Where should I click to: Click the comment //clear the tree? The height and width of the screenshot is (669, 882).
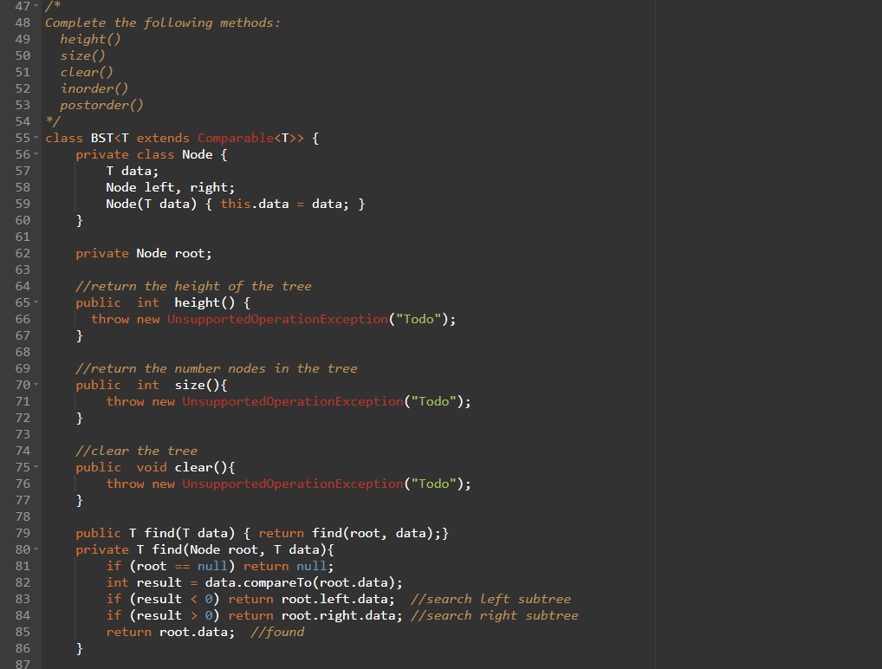pos(136,450)
